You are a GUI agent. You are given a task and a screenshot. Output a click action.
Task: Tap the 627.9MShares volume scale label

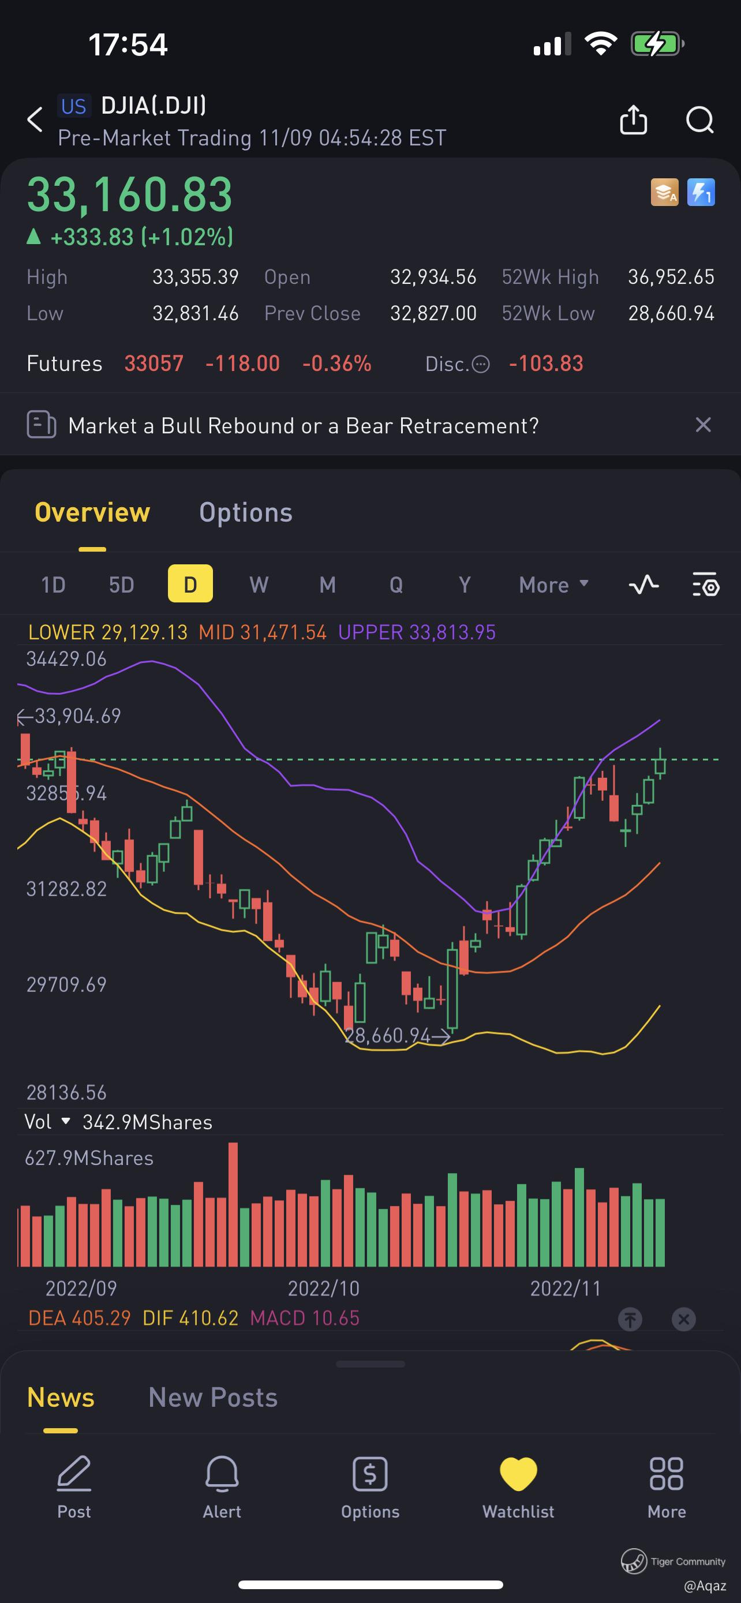[x=89, y=1158]
